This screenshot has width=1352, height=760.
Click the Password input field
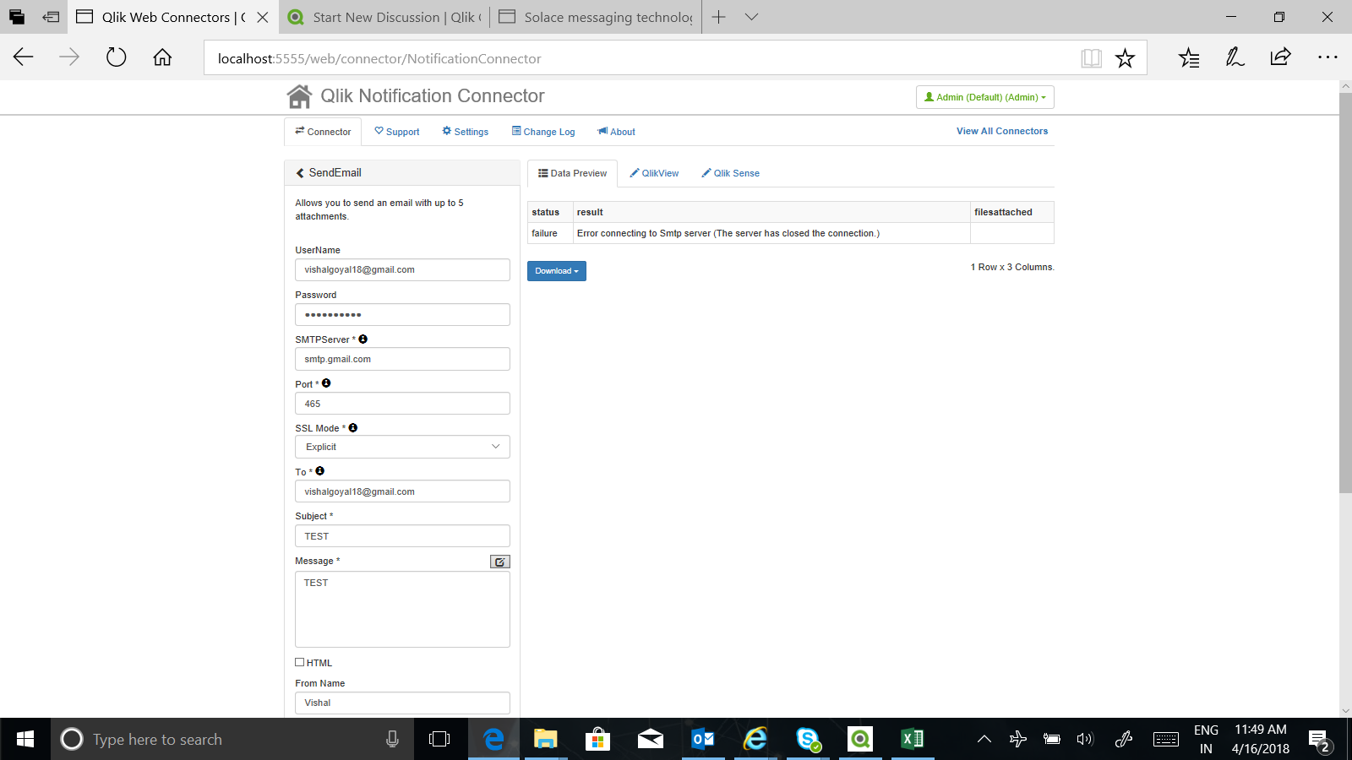click(402, 314)
